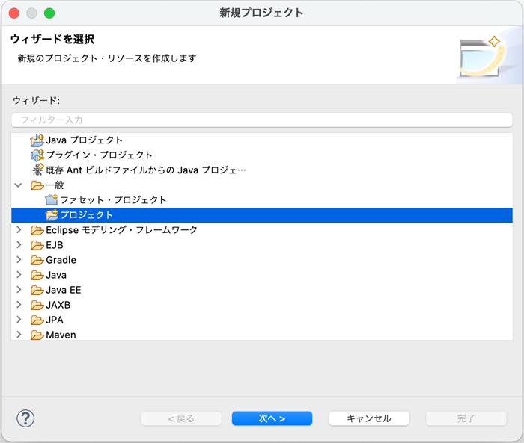Click the プラグイン・プロジェクト icon

[x=37, y=155]
